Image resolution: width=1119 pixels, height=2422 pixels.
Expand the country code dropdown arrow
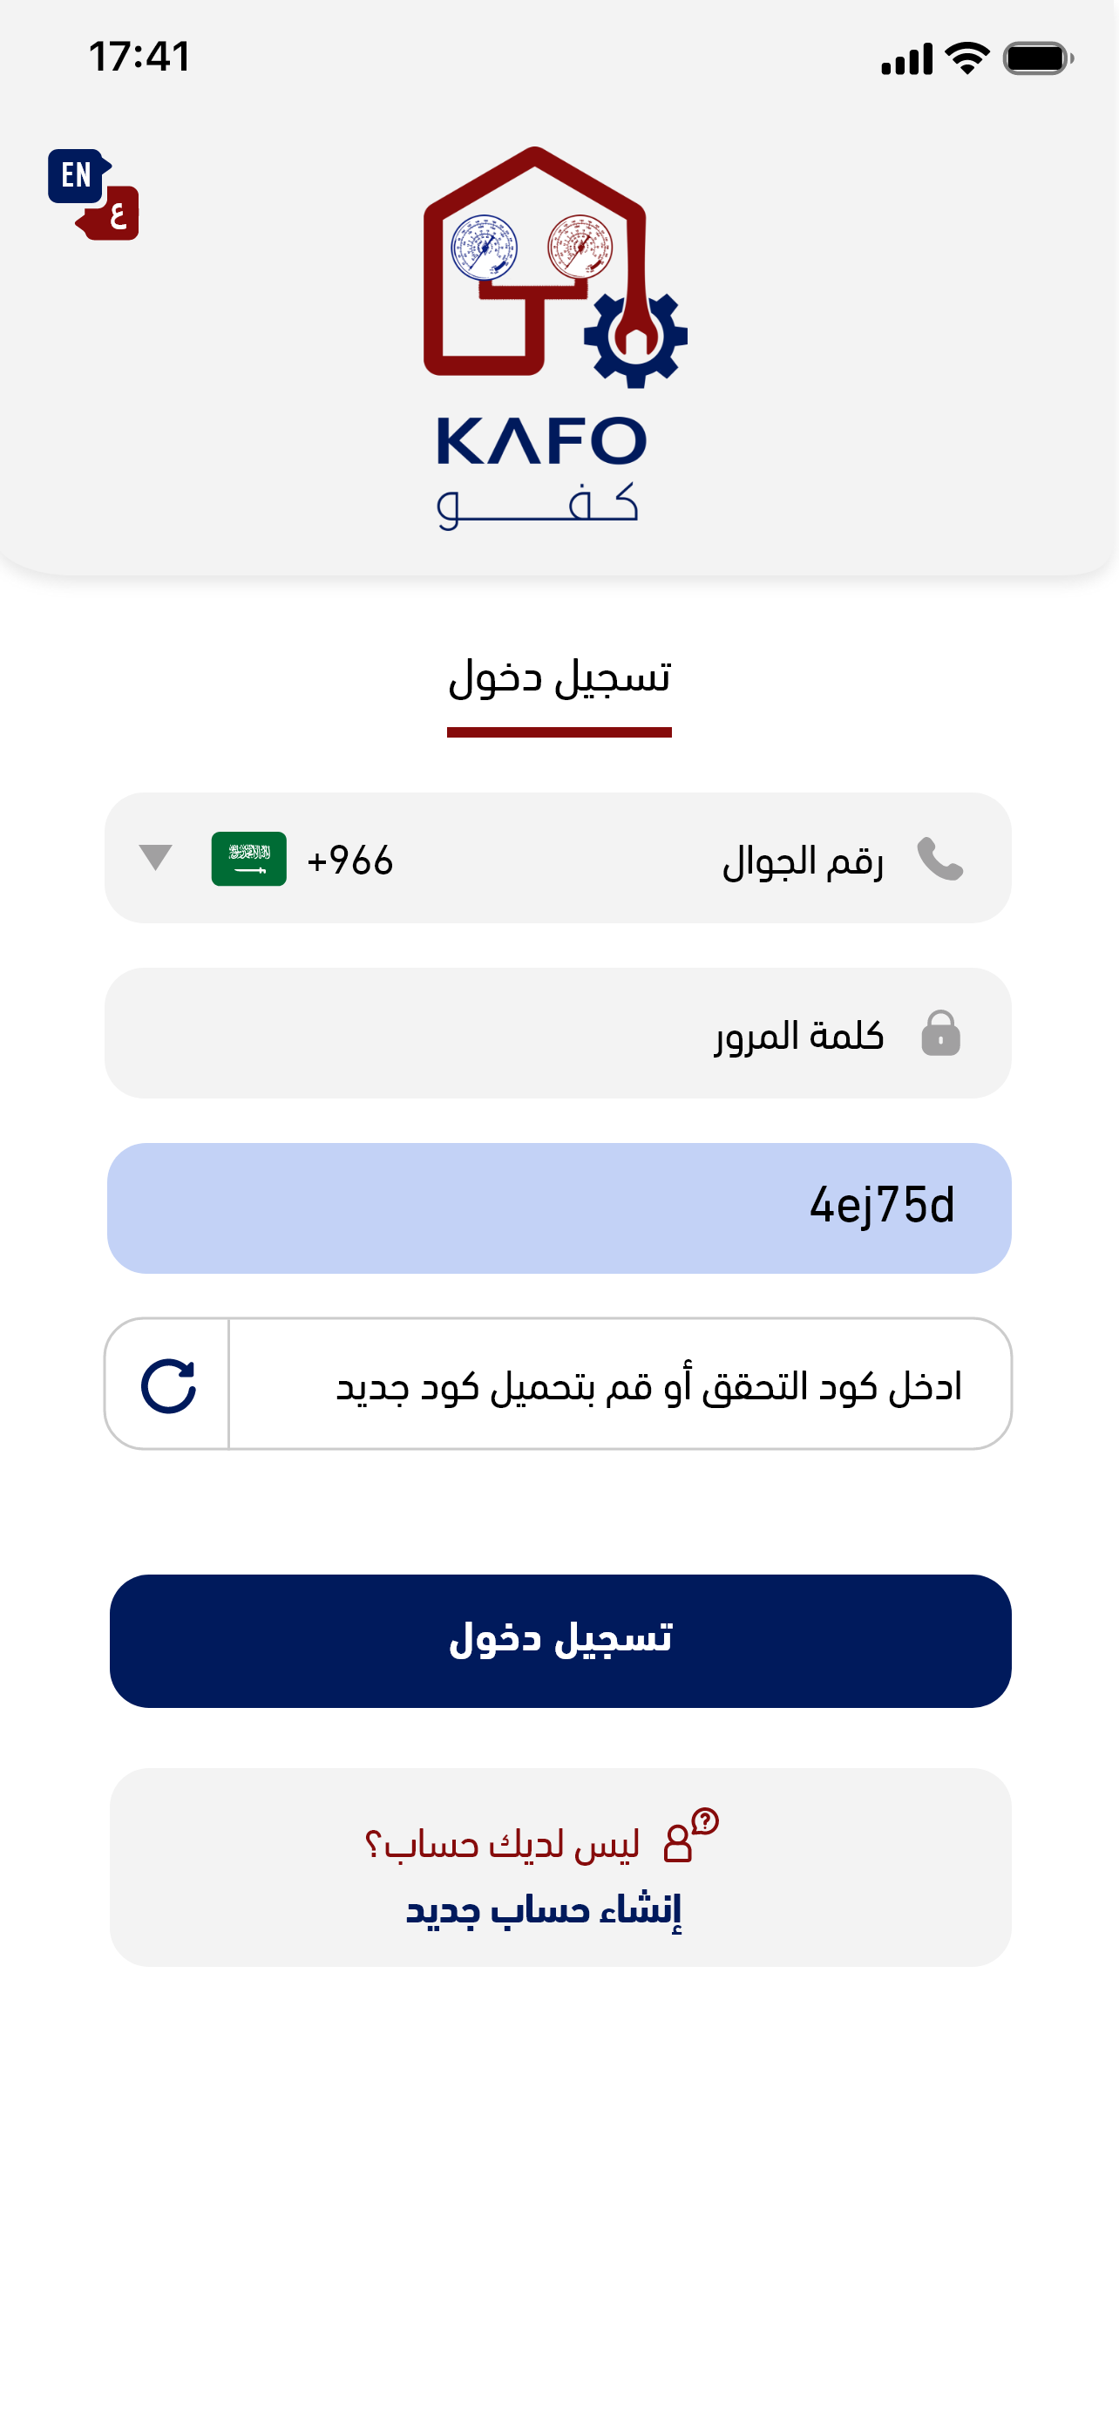click(x=155, y=858)
